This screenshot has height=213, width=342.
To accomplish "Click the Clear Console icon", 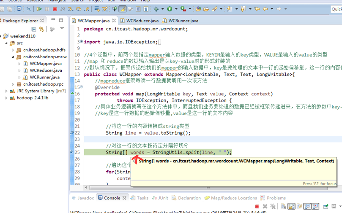I will (x=284, y=206).
